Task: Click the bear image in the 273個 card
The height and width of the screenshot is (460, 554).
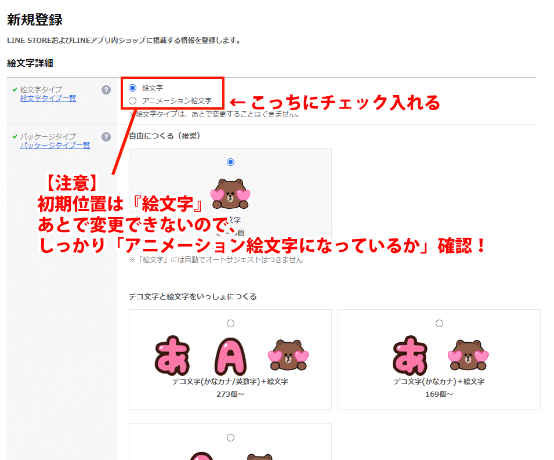Action: tap(288, 355)
